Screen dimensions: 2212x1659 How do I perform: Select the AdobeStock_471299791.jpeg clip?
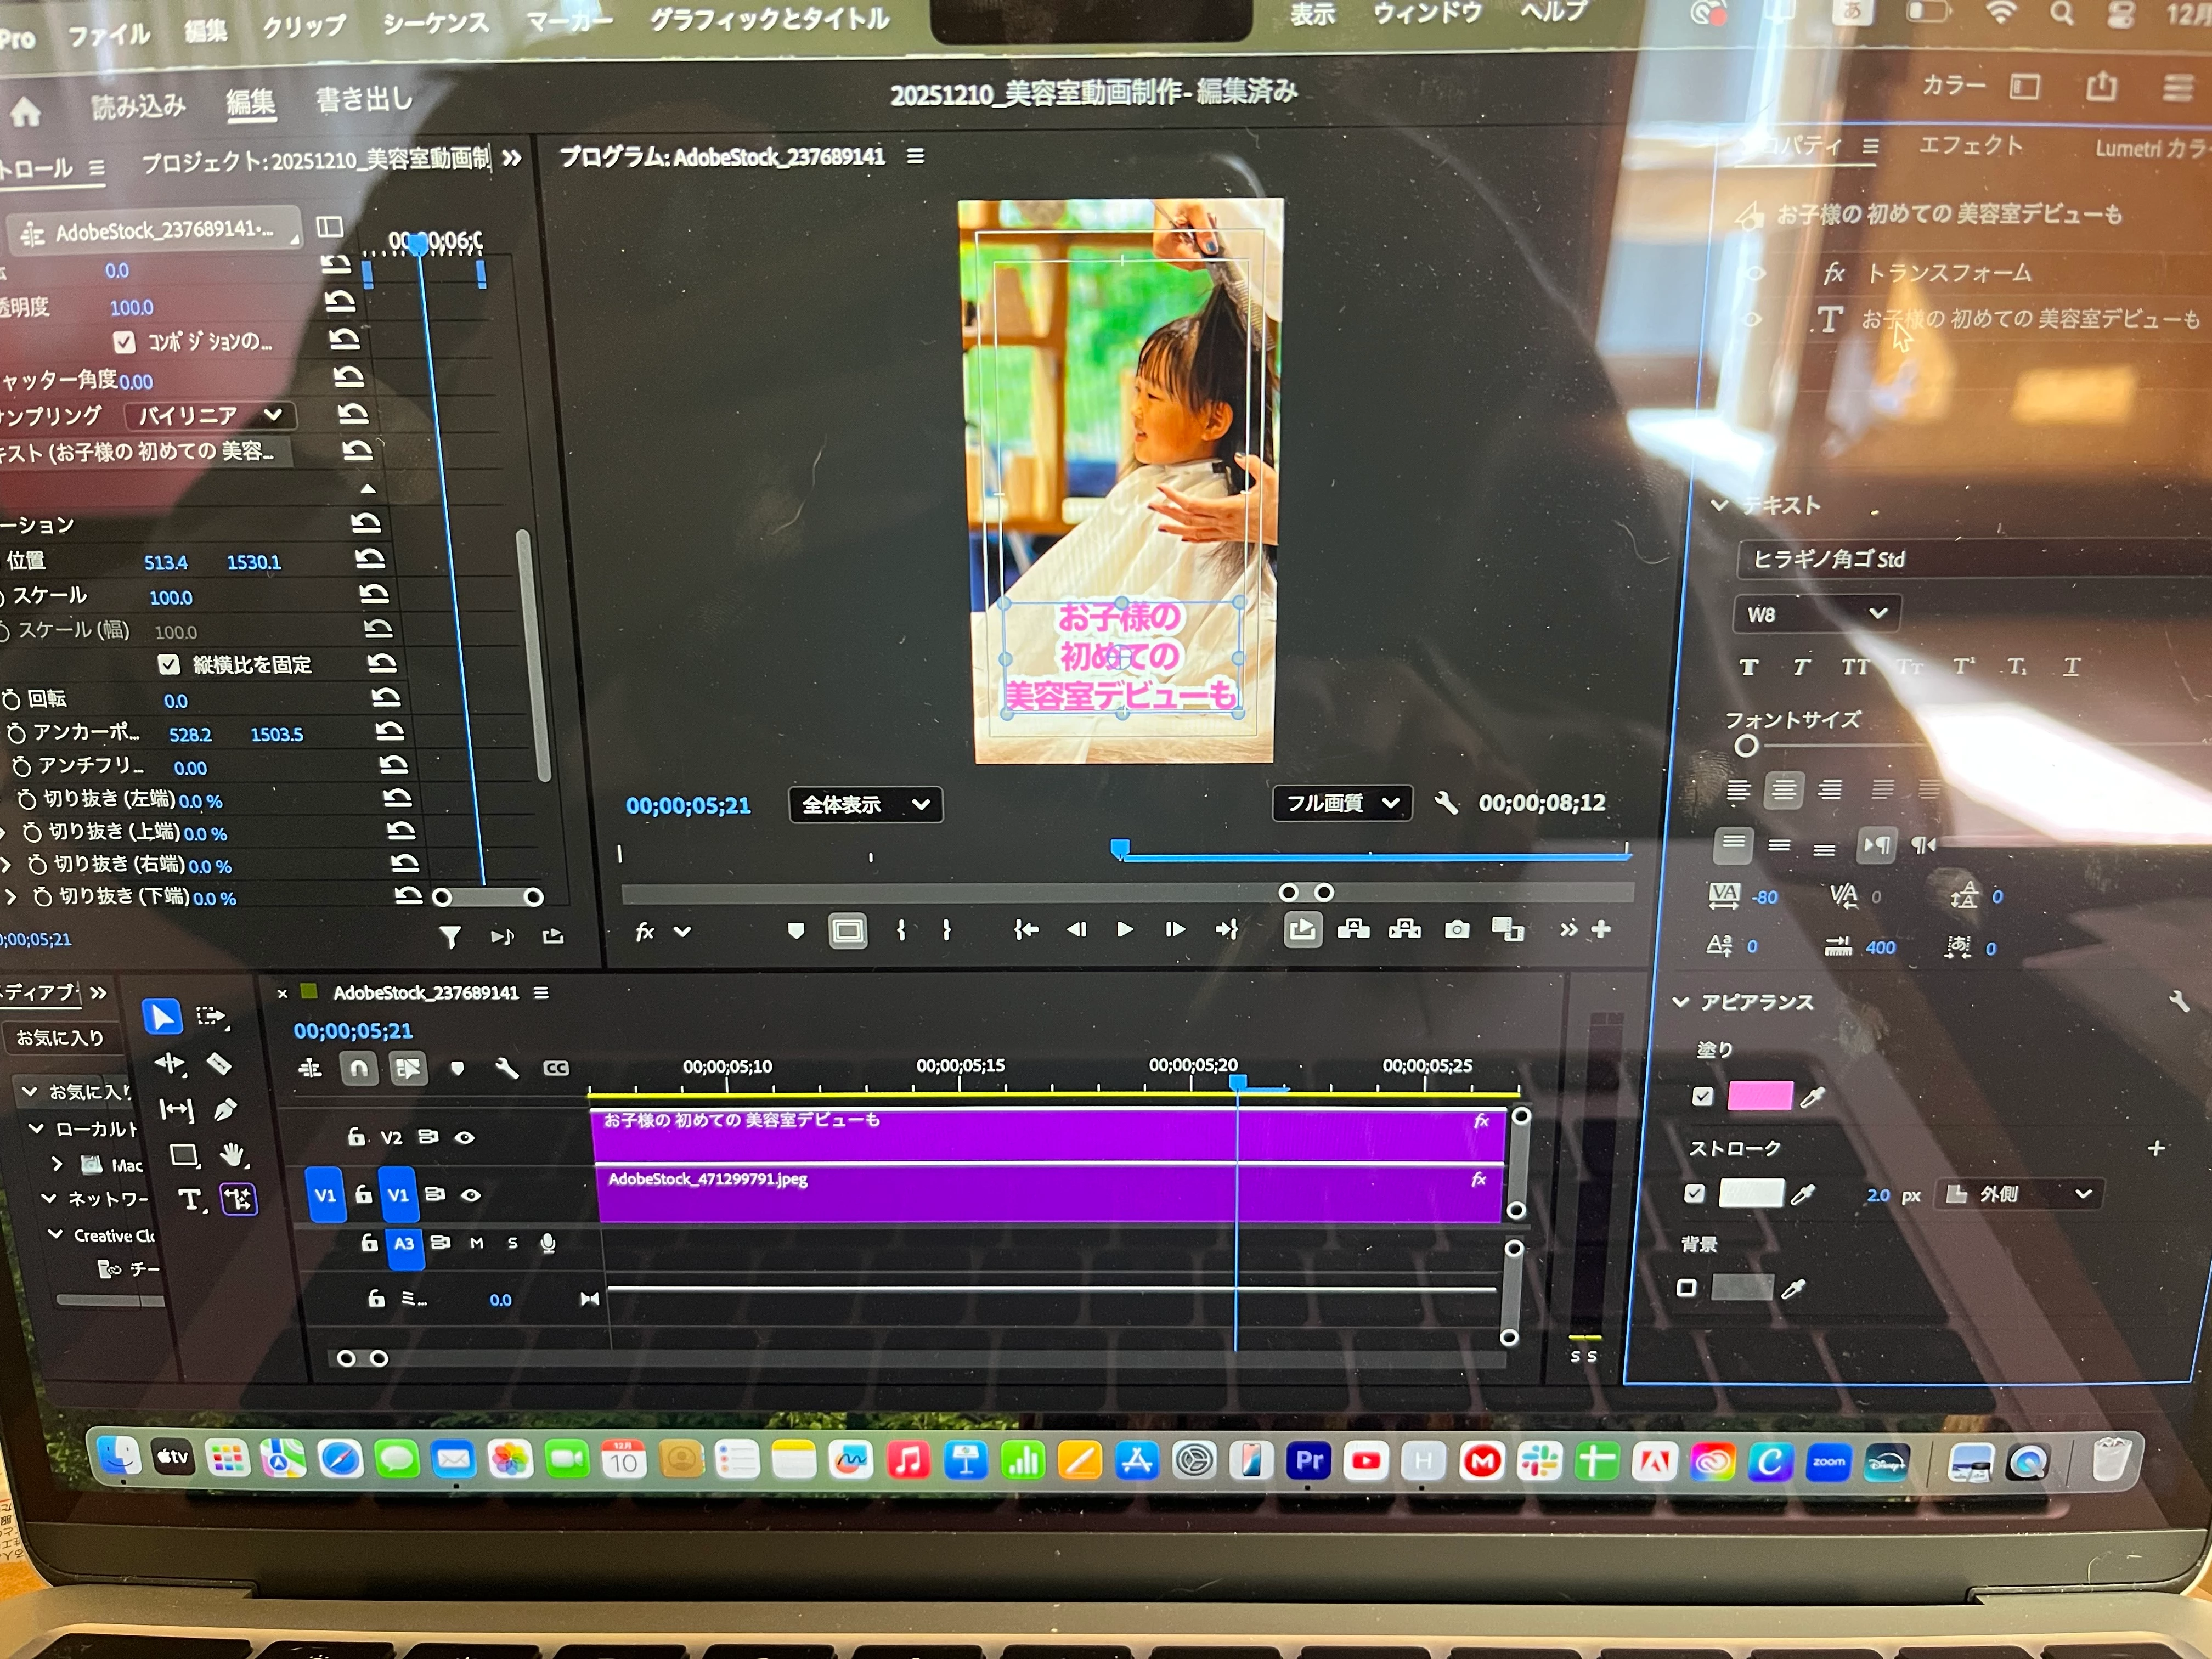[x=1049, y=1194]
